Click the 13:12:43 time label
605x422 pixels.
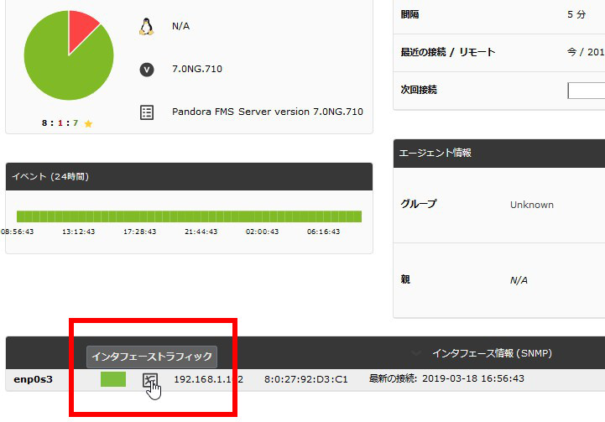(78, 232)
